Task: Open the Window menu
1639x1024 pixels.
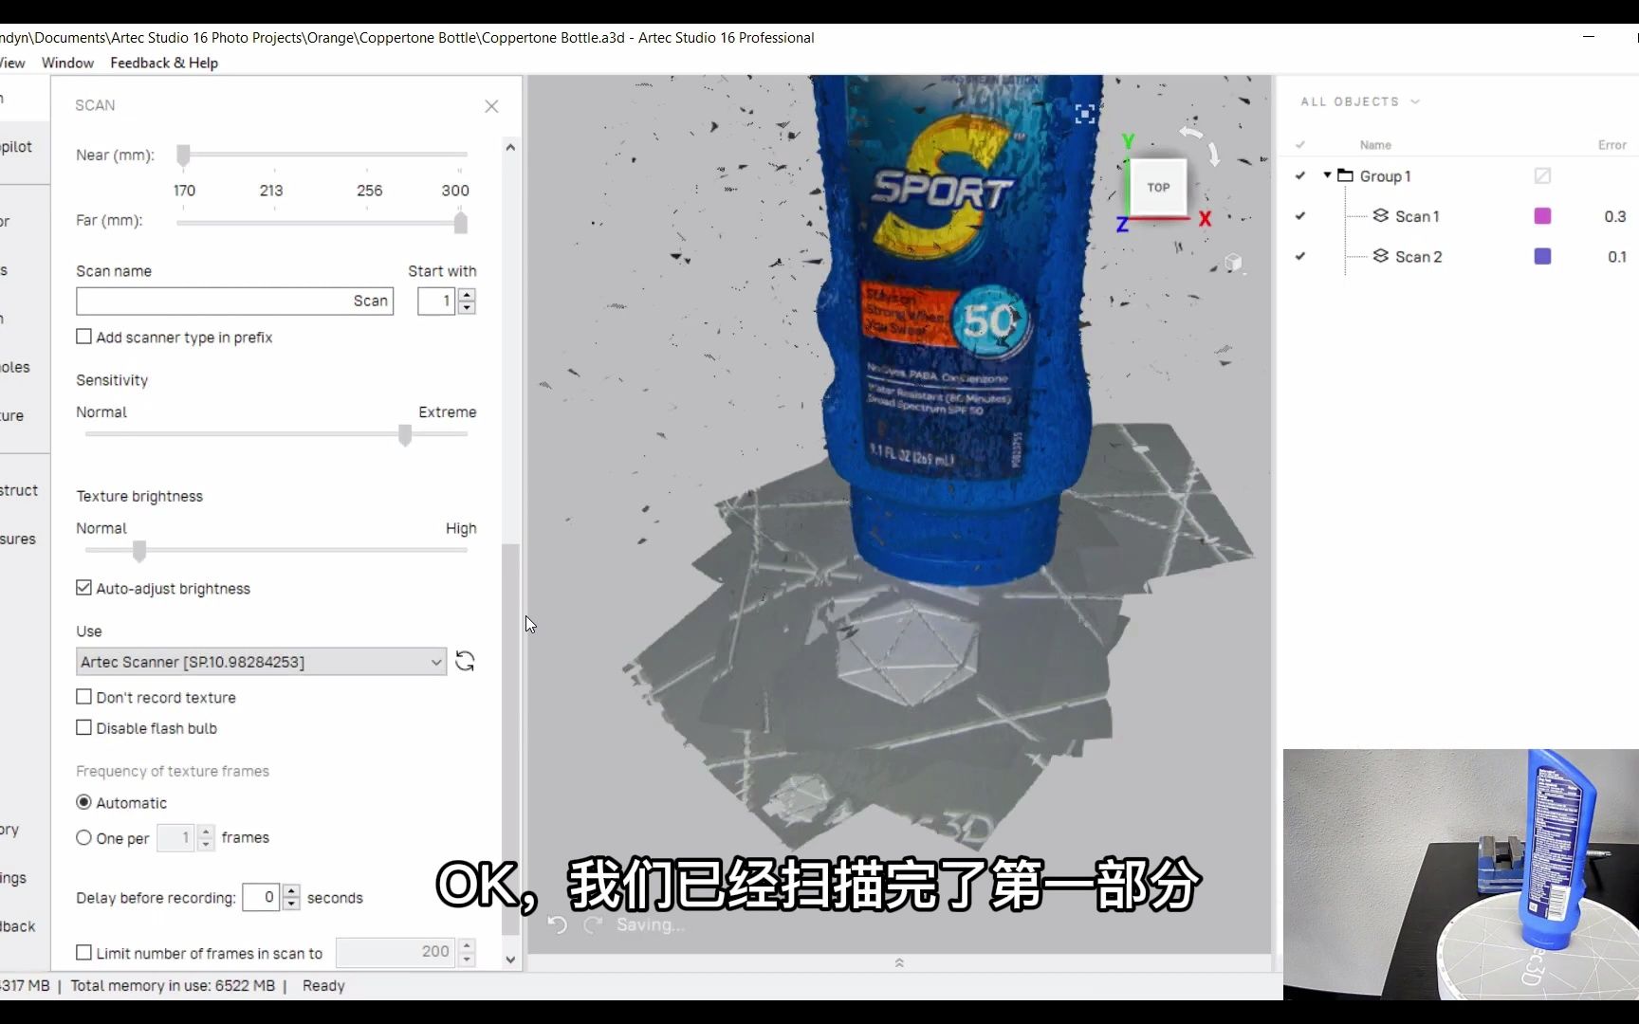Action: 67,63
